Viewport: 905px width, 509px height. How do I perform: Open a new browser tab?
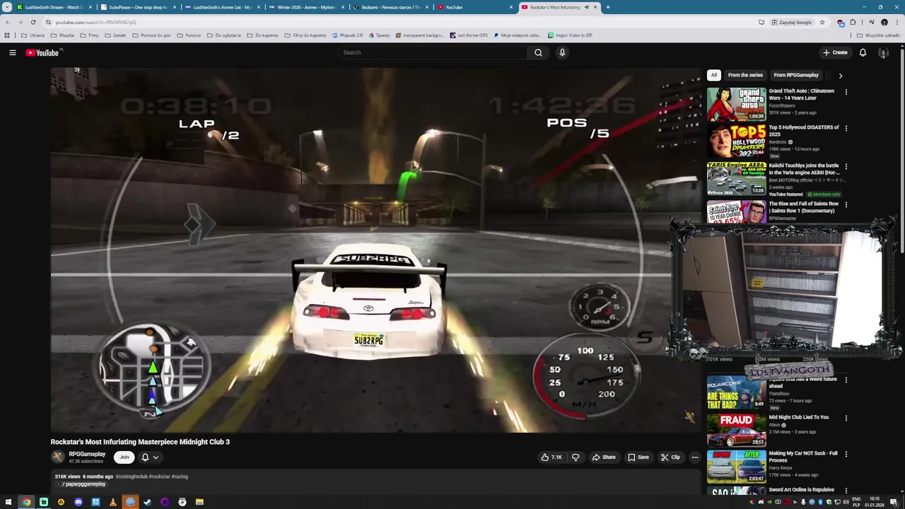607,7
